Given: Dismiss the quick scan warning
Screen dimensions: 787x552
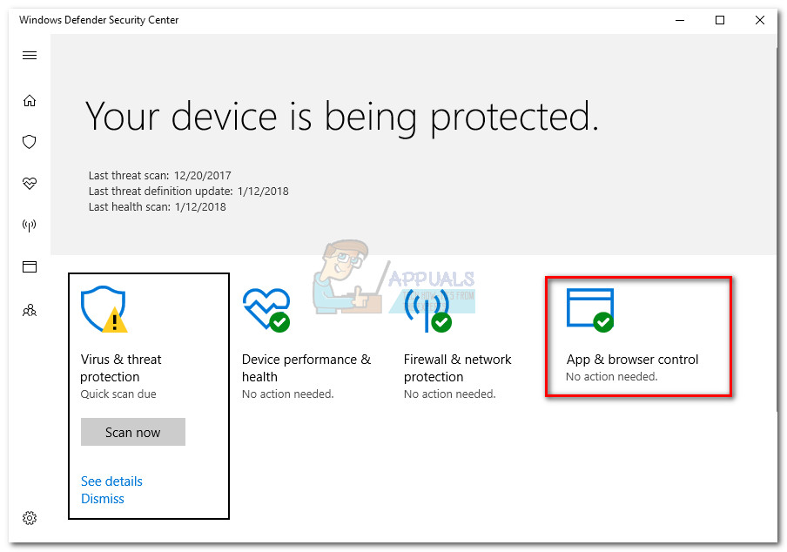Looking at the screenshot, I should click(x=103, y=499).
